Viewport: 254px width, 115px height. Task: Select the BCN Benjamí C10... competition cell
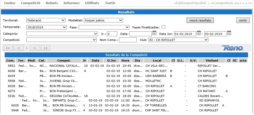(64, 71)
